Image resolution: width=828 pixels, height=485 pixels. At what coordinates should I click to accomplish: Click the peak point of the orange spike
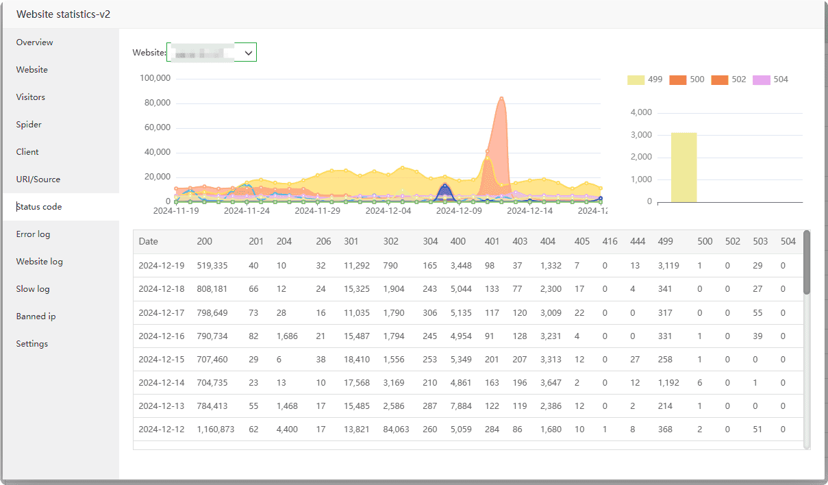click(x=501, y=99)
